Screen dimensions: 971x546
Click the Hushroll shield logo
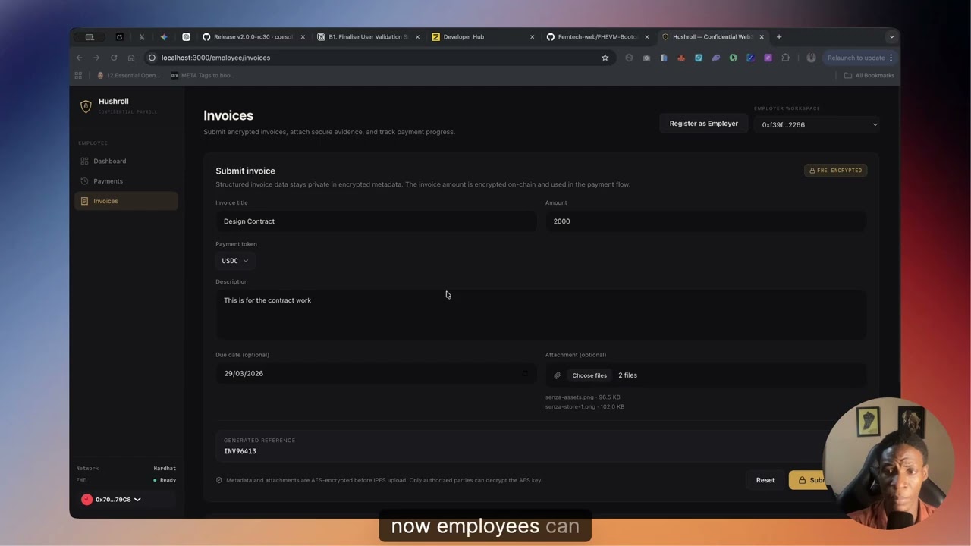tap(86, 106)
